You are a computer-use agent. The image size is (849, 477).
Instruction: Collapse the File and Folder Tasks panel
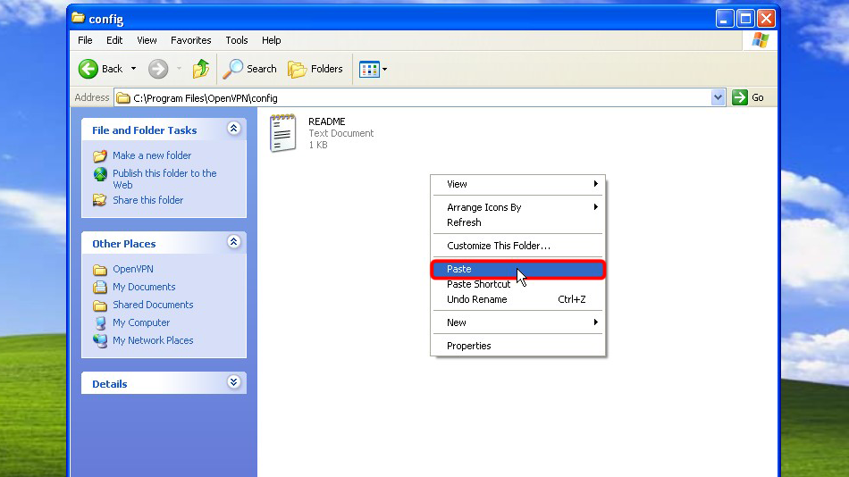click(x=234, y=130)
